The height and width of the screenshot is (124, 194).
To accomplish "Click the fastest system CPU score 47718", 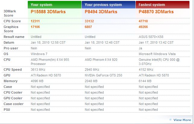I will 143,21.
